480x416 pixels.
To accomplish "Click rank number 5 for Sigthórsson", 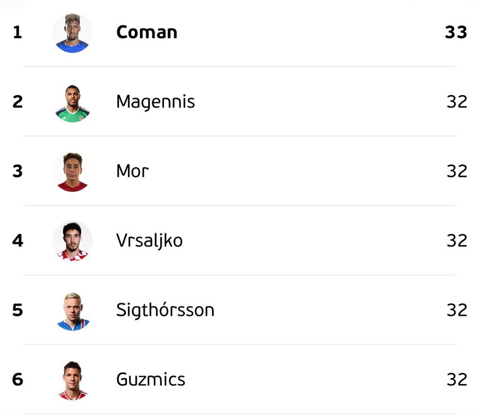I will [17, 311].
